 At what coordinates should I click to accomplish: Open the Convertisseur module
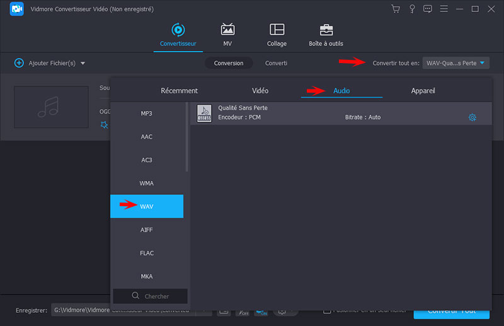tap(178, 35)
